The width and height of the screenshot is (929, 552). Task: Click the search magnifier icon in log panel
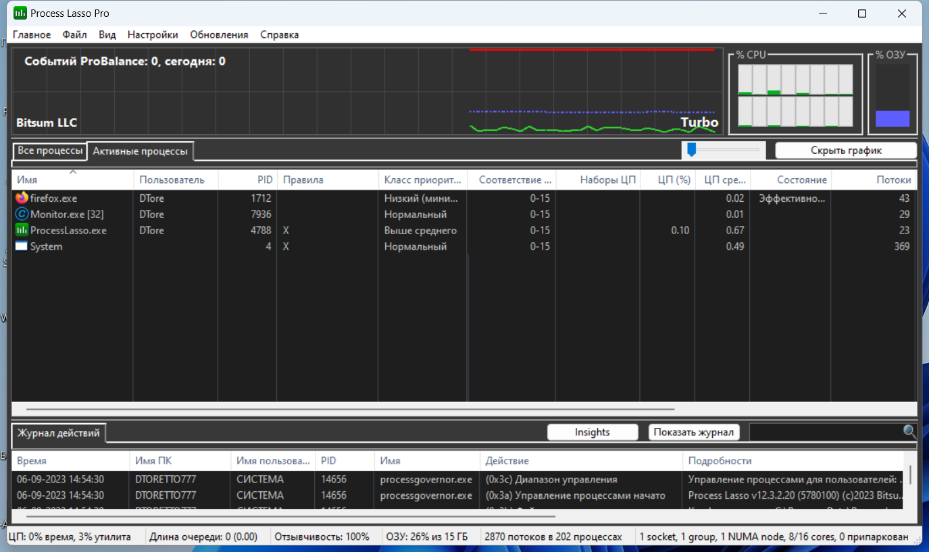click(910, 432)
